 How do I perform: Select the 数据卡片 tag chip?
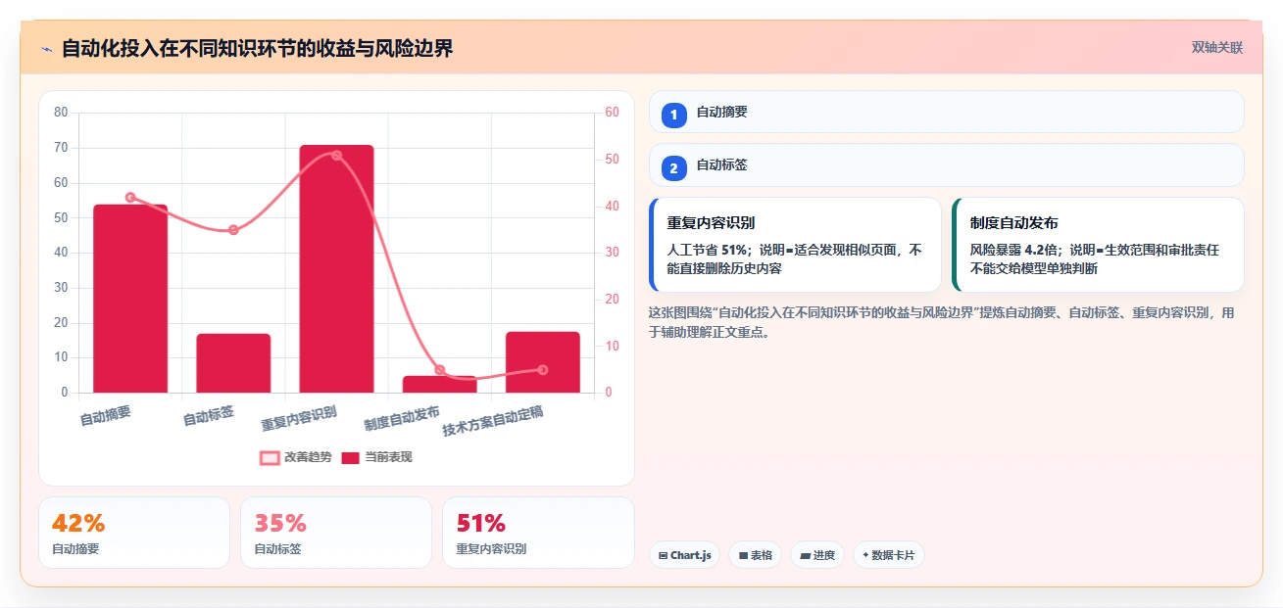(889, 555)
